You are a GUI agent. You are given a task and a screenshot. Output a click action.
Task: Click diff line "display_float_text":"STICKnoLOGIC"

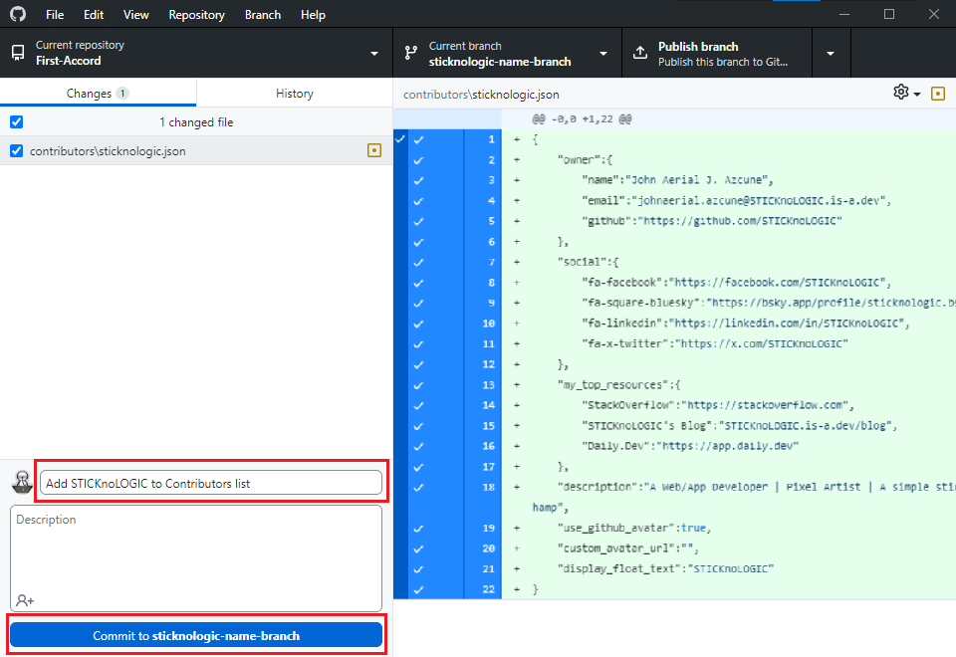click(729, 569)
